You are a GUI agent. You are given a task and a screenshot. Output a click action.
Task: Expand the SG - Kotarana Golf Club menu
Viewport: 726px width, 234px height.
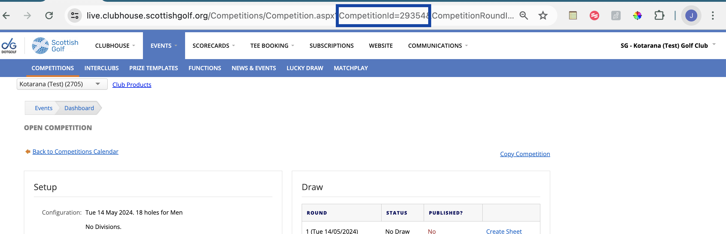click(668, 46)
